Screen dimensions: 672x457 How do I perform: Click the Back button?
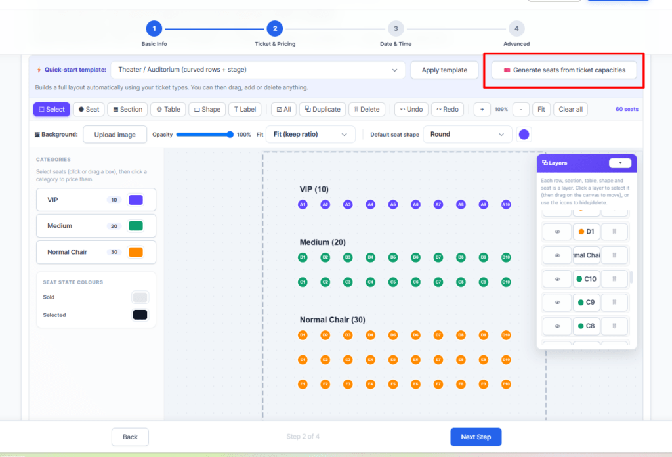click(x=131, y=437)
